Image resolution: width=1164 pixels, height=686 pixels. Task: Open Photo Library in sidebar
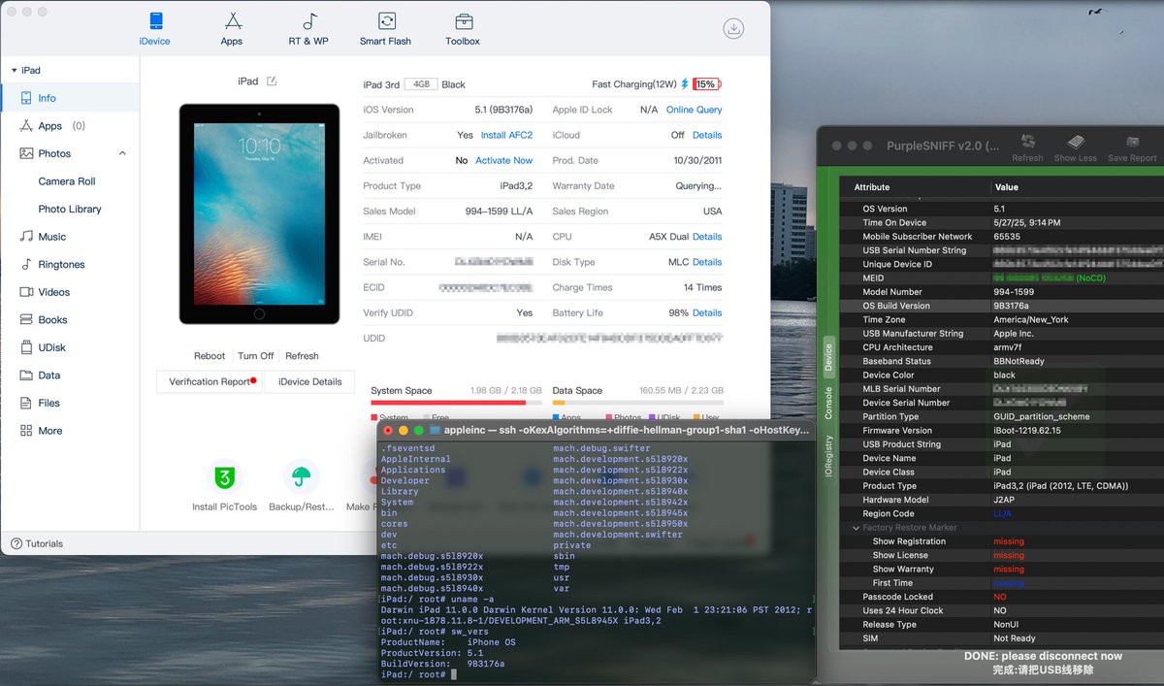pos(70,209)
